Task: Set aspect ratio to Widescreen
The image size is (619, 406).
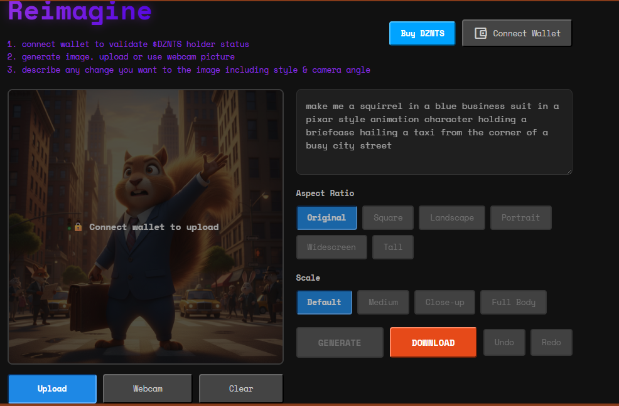Action: pyautogui.click(x=331, y=247)
